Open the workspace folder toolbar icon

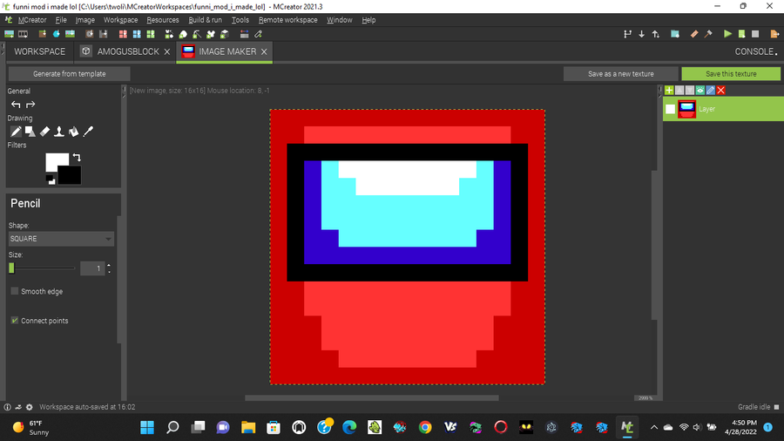click(675, 34)
